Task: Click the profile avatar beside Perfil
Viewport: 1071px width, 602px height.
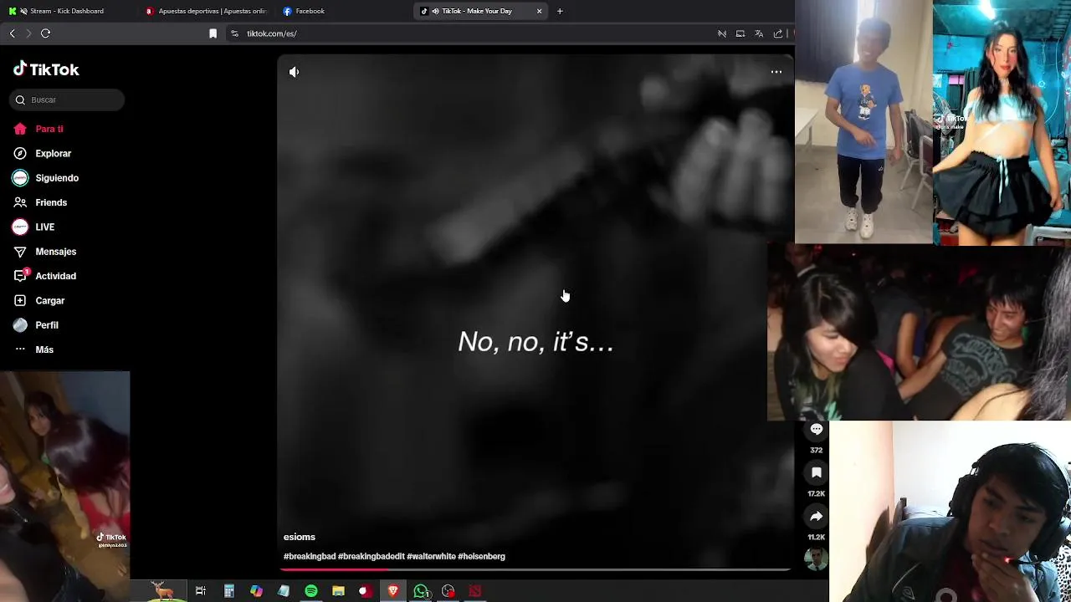Action: [x=20, y=325]
